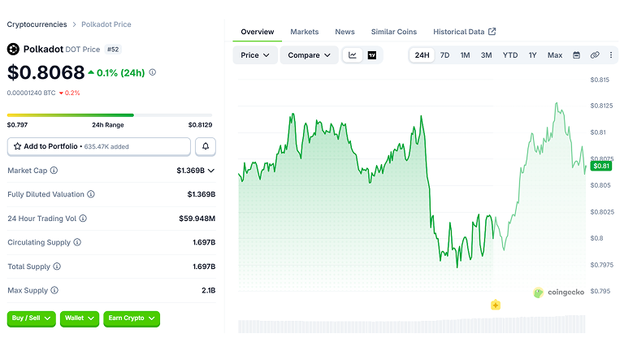
Task: Click the $0.8068 price value
Action: tap(45, 72)
